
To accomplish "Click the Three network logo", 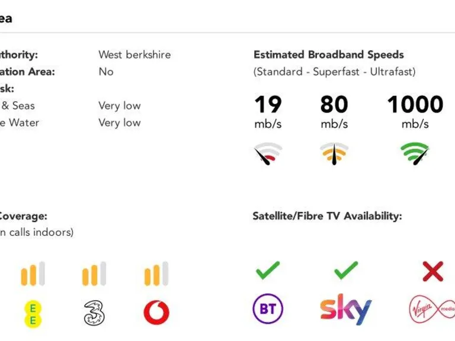I will coord(94,312).
